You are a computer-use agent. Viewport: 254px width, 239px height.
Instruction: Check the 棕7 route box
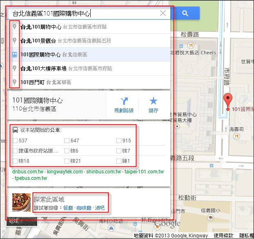119,151
